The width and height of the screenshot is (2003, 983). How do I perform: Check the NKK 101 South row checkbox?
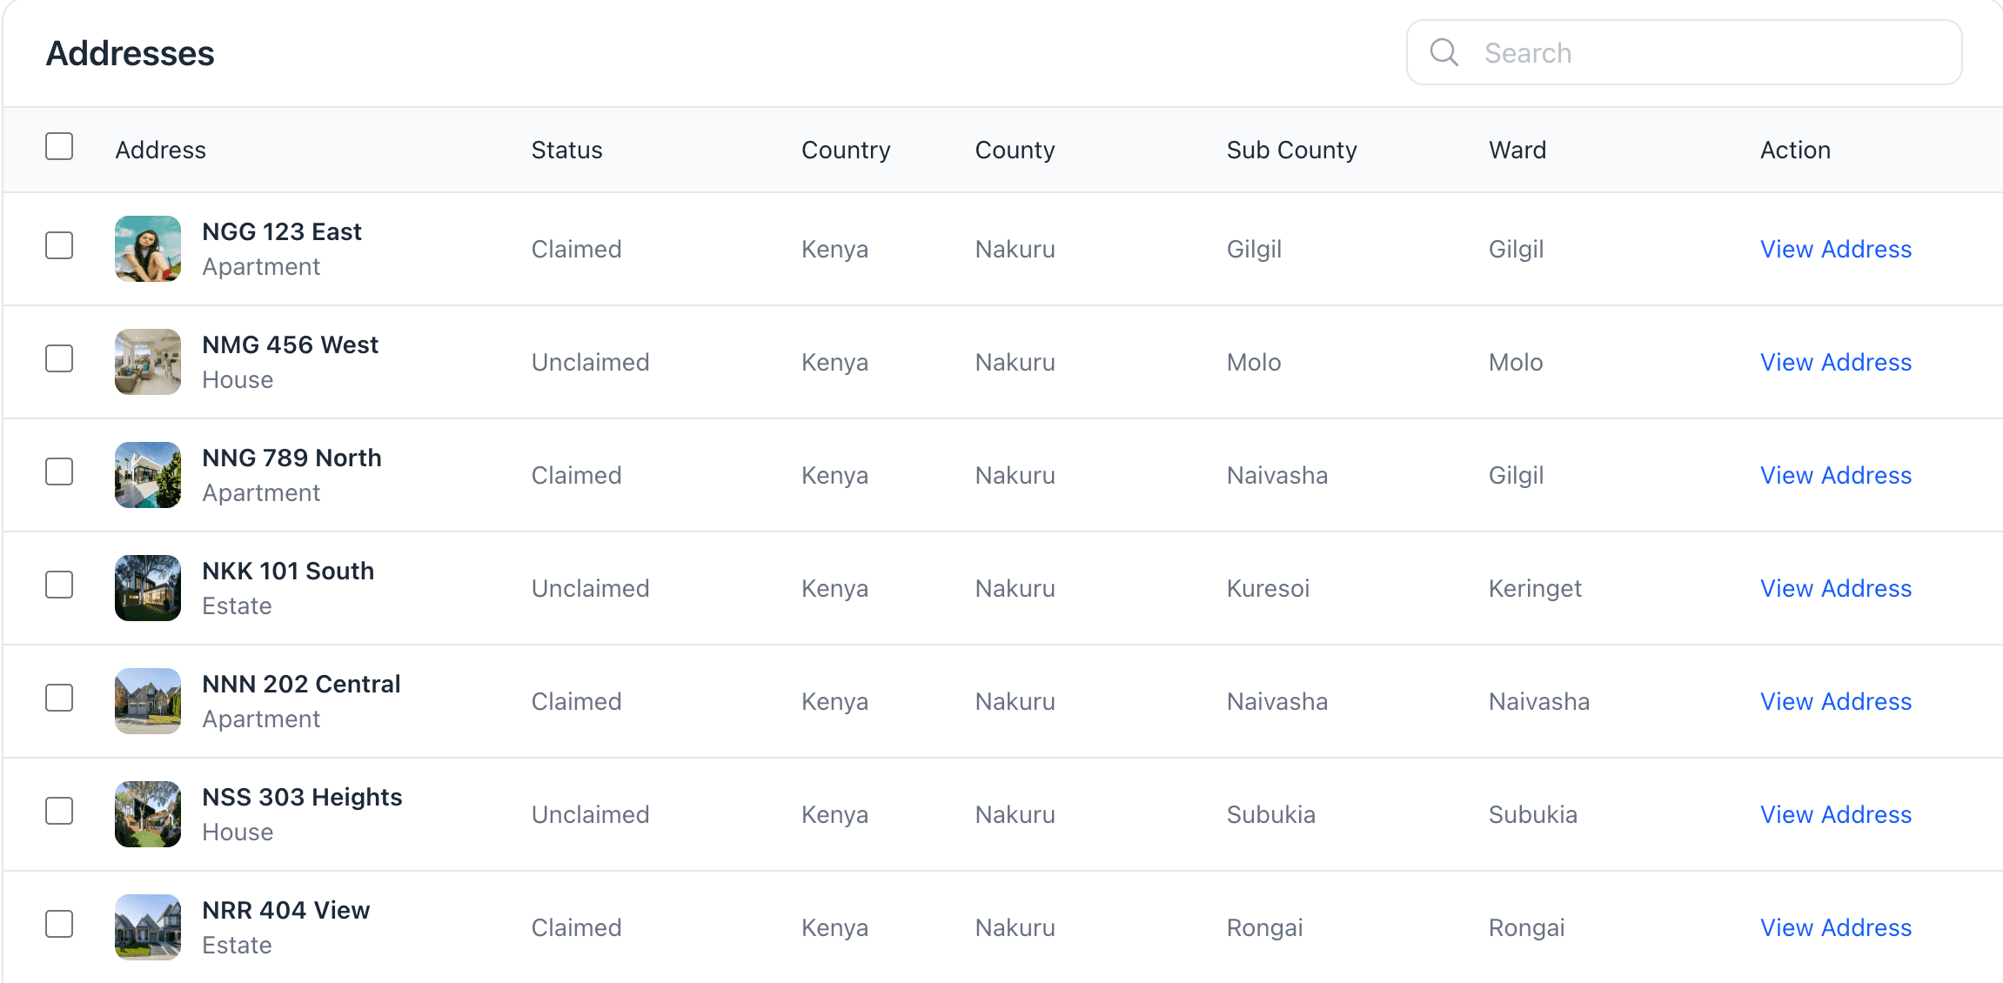click(x=59, y=585)
